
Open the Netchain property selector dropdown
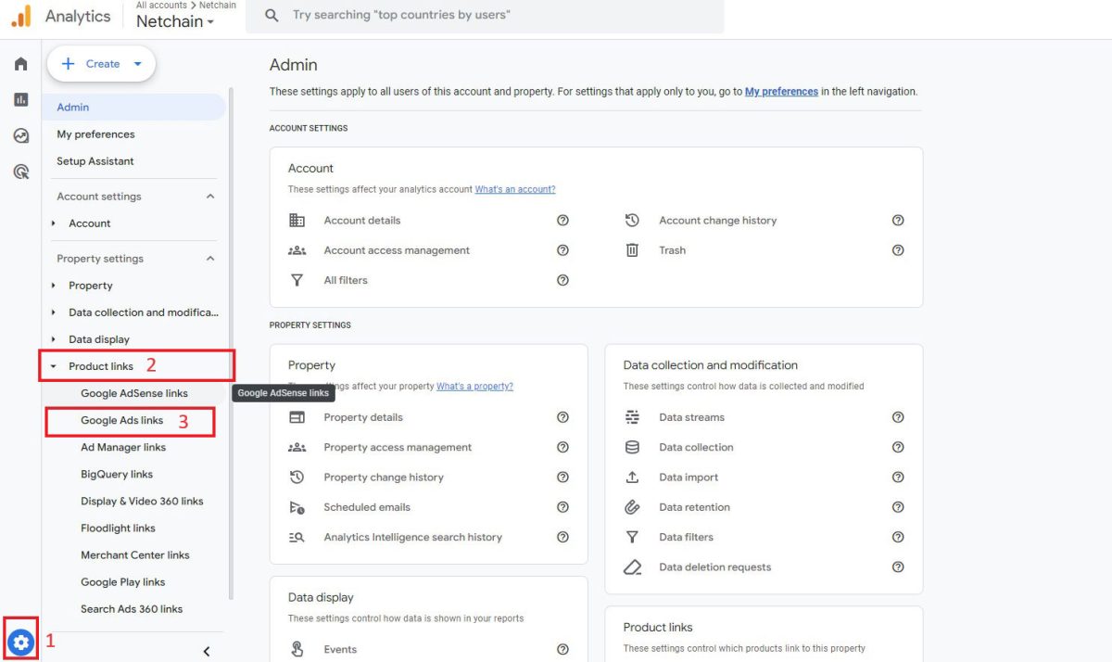click(x=175, y=21)
